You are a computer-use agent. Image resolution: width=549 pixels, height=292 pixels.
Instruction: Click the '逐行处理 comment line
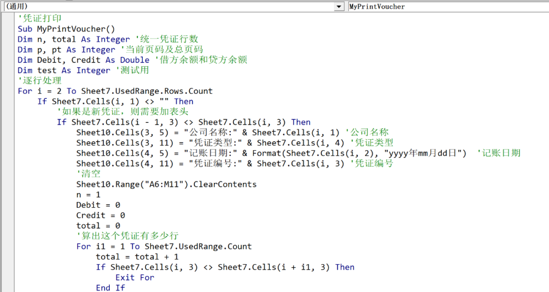(x=40, y=81)
